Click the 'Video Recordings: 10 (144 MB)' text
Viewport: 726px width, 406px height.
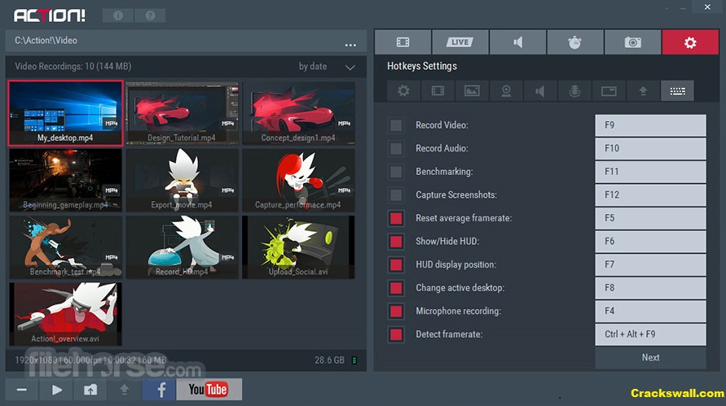(73, 67)
